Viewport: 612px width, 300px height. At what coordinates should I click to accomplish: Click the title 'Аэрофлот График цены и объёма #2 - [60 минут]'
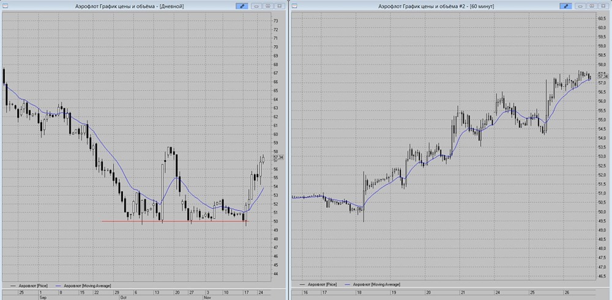(436, 6)
